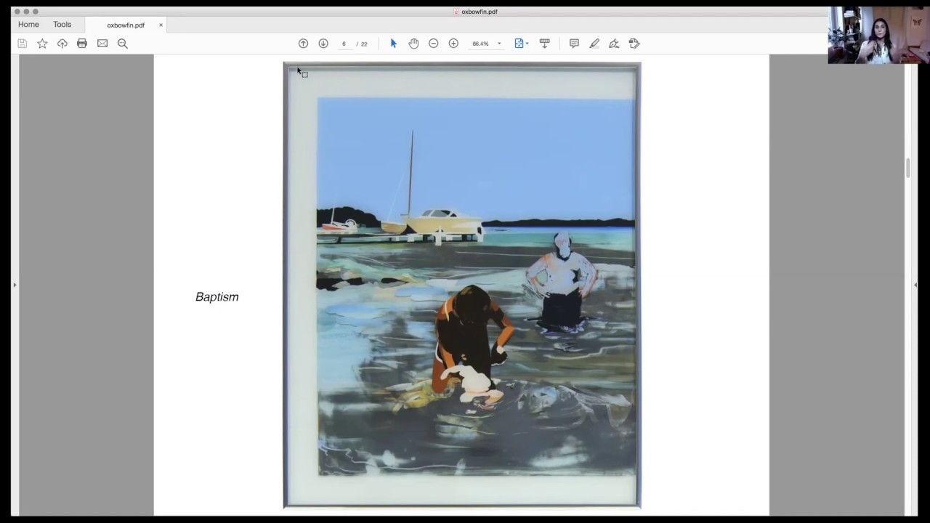Viewport: 930px width, 523px height.
Task: Send file by email envelope icon
Action: (102, 44)
